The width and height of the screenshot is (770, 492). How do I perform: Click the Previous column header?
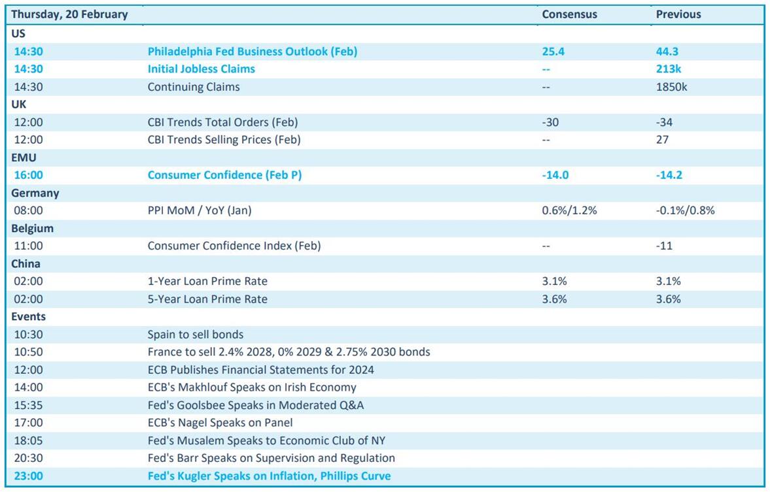[x=678, y=14]
